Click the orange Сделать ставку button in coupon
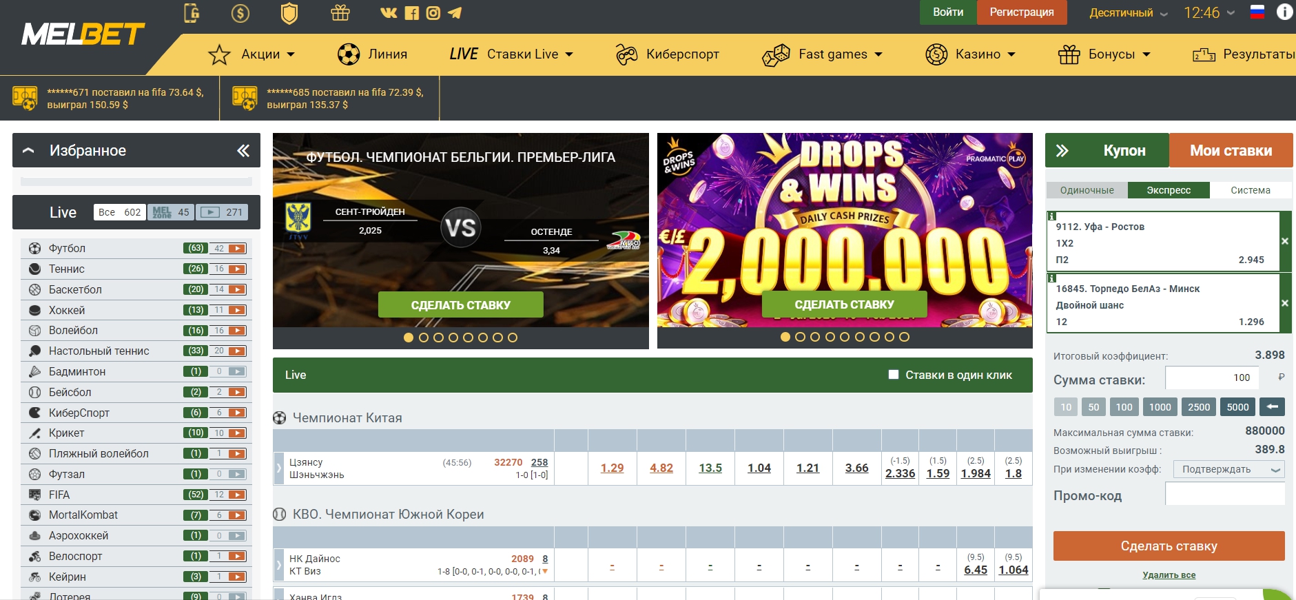Screen dimensions: 1296x600 point(1169,546)
